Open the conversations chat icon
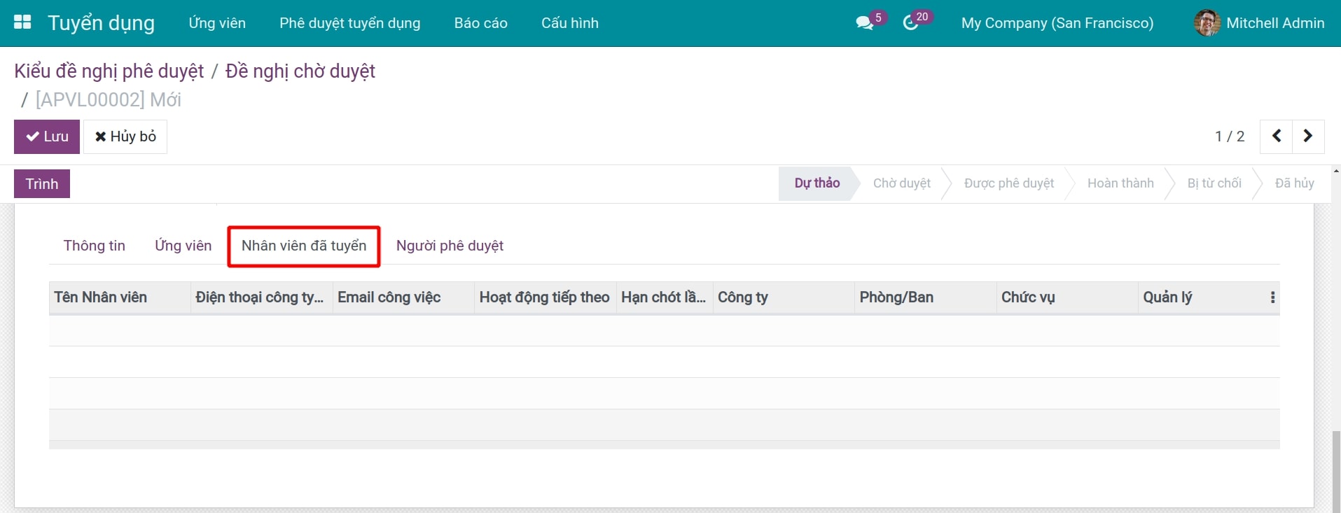 tap(865, 23)
